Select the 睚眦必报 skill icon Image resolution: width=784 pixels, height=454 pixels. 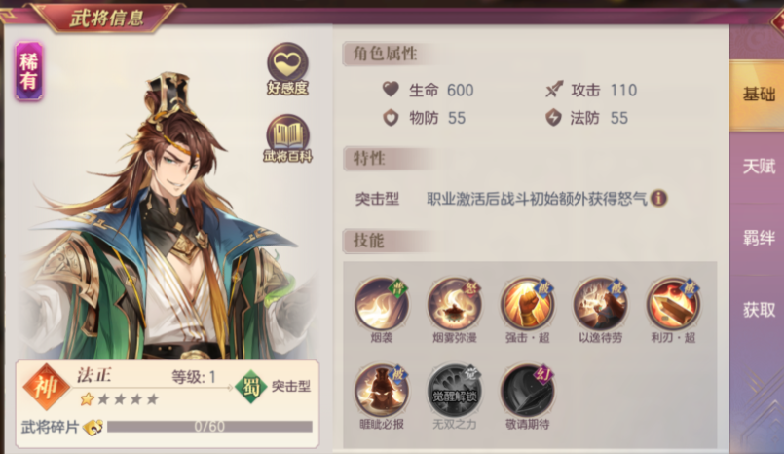[x=382, y=391]
